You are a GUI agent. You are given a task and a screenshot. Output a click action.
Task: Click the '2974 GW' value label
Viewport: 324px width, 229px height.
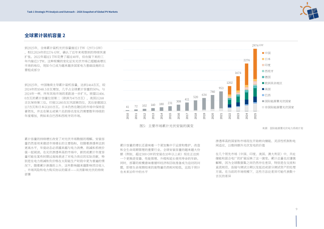[257, 45]
